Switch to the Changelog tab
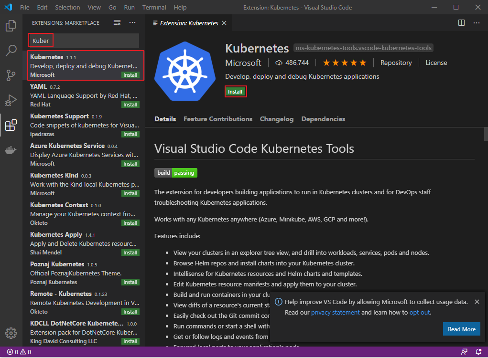The height and width of the screenshot is (358, 488). pyautogui.click(x=277, y=119)
